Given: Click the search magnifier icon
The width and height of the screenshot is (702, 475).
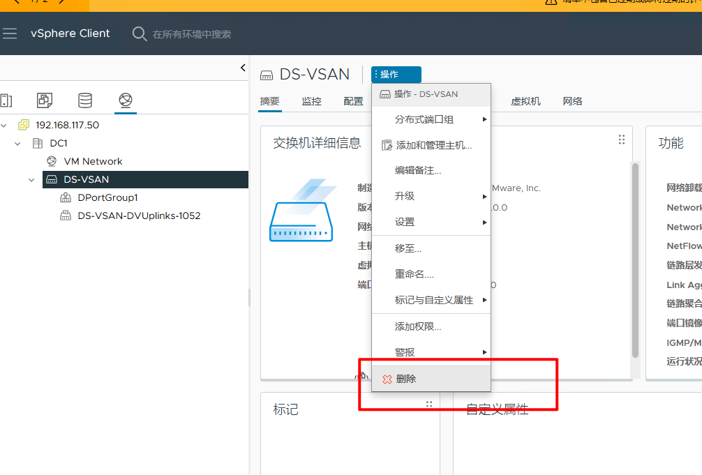Looking at the screenshot, I should pyautogui.click(x=140, y=33).
